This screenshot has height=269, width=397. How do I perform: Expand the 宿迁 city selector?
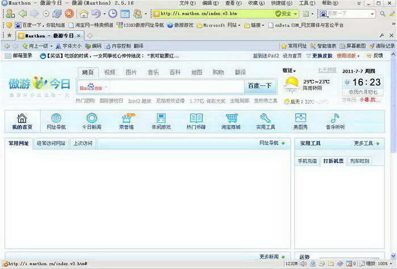tap(289, 71)
